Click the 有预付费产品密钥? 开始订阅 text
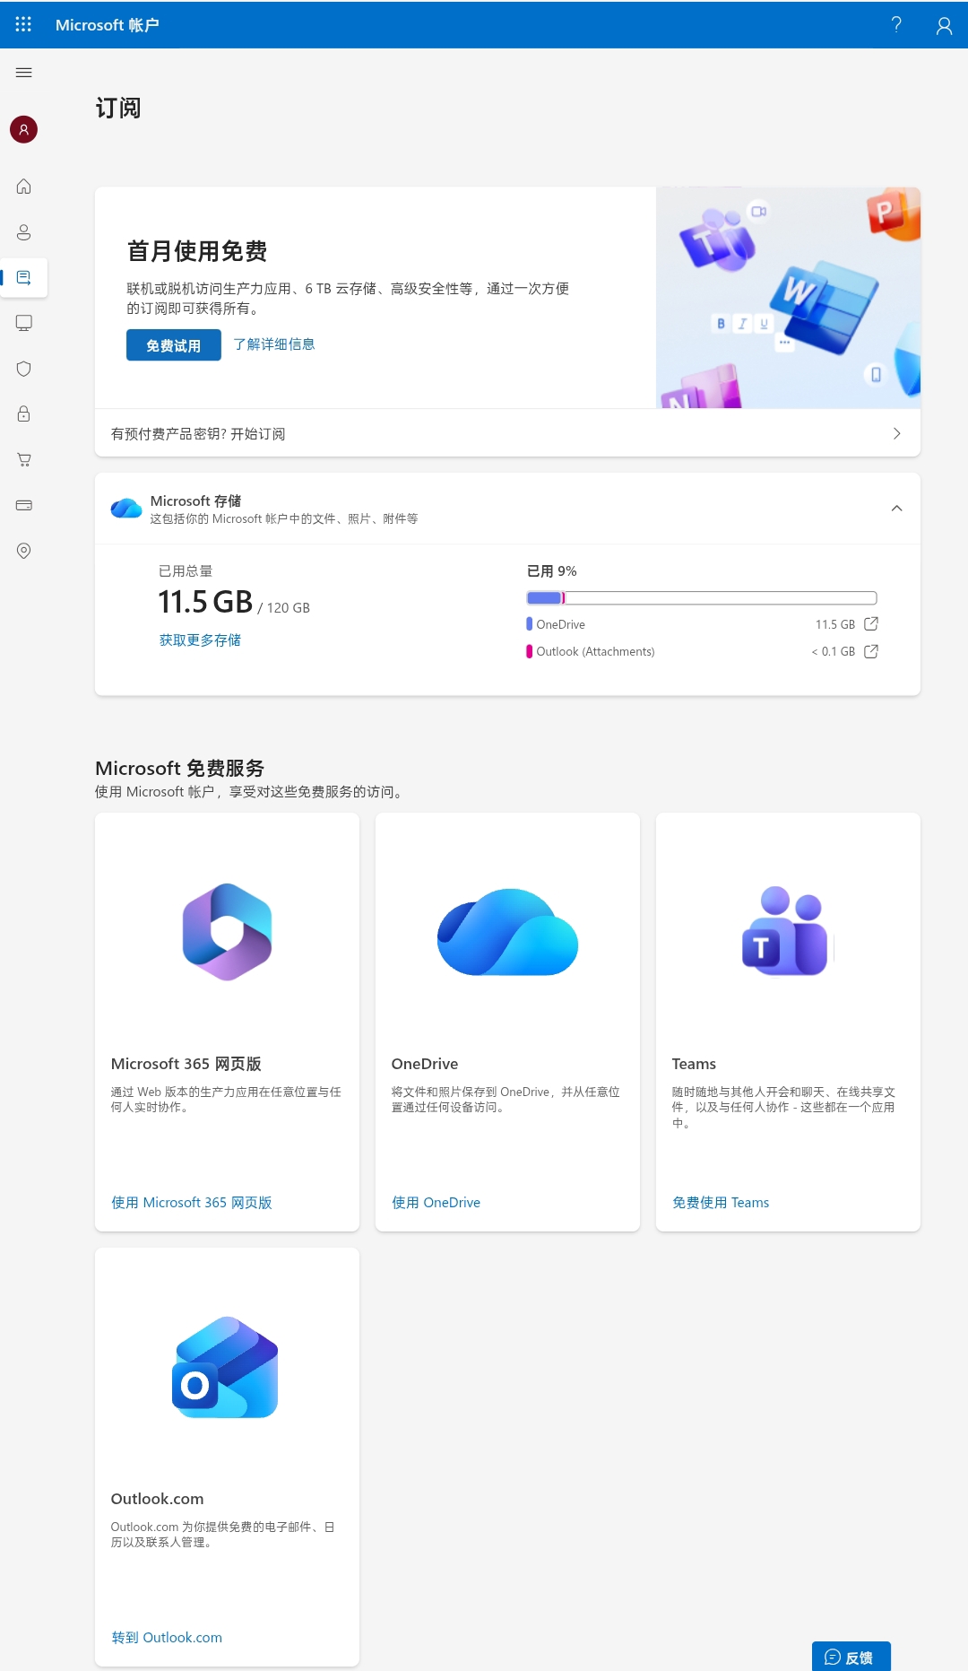 [x=198, y=434]
